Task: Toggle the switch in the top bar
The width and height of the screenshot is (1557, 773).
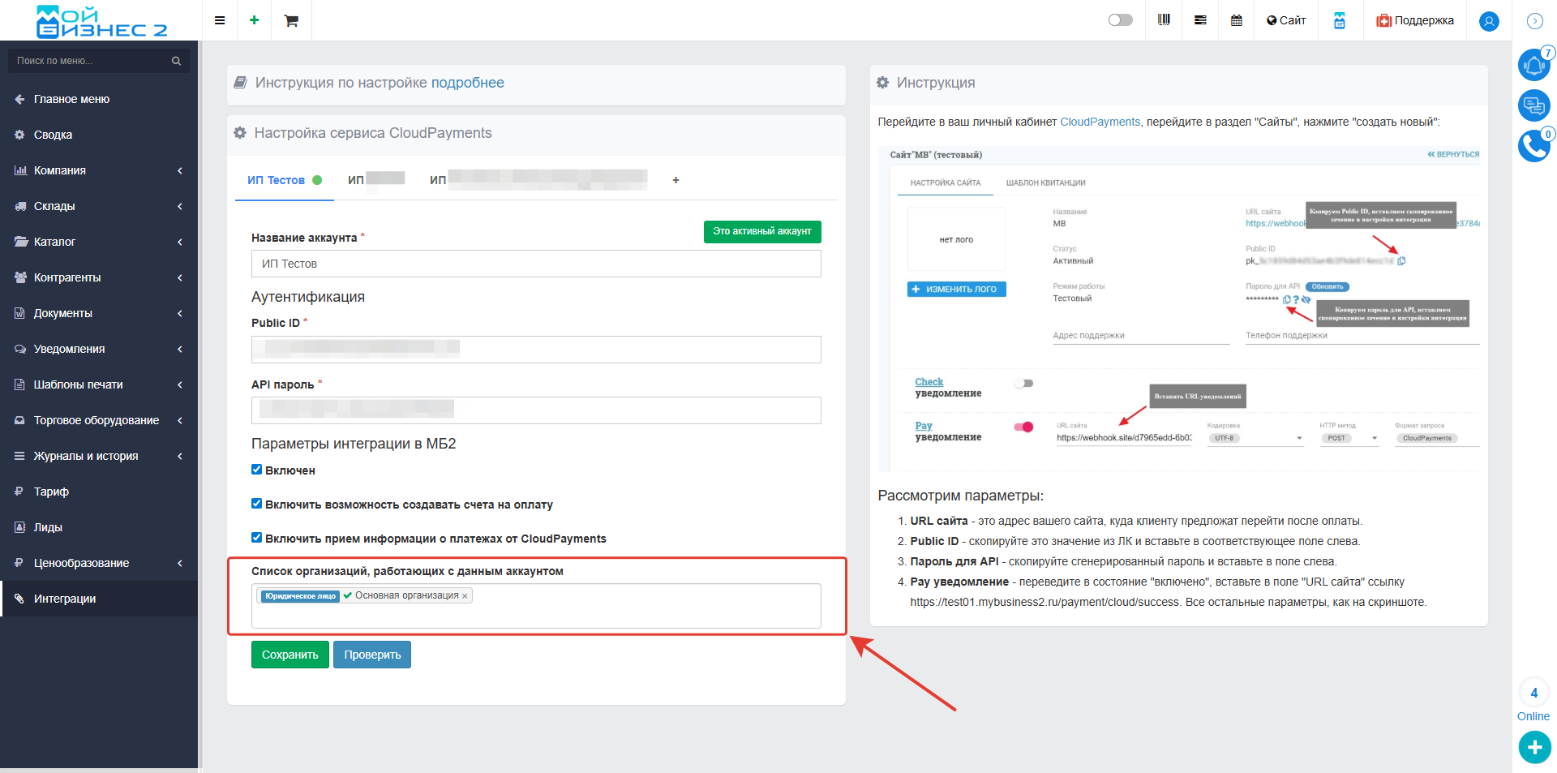Action: point(1120,19)
